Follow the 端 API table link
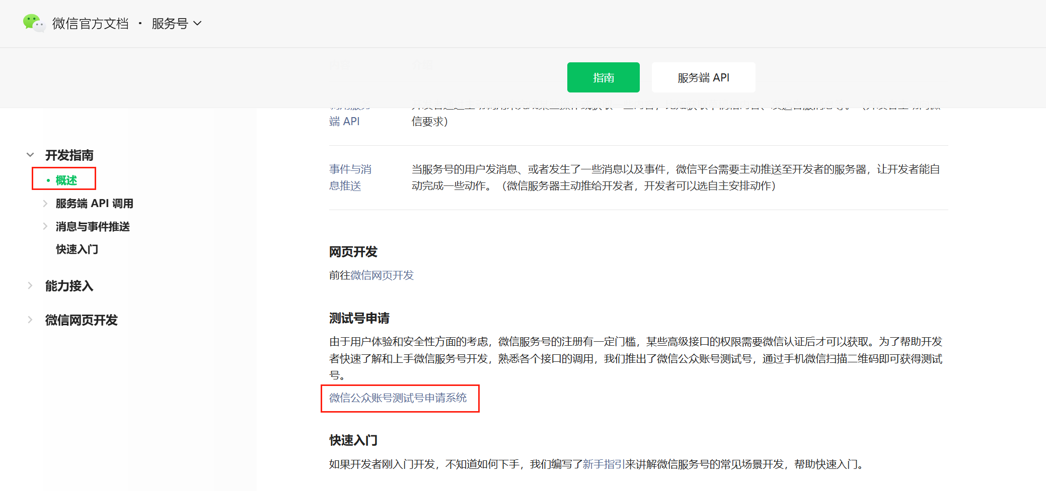1046x491 pixels. coord(344,121)
